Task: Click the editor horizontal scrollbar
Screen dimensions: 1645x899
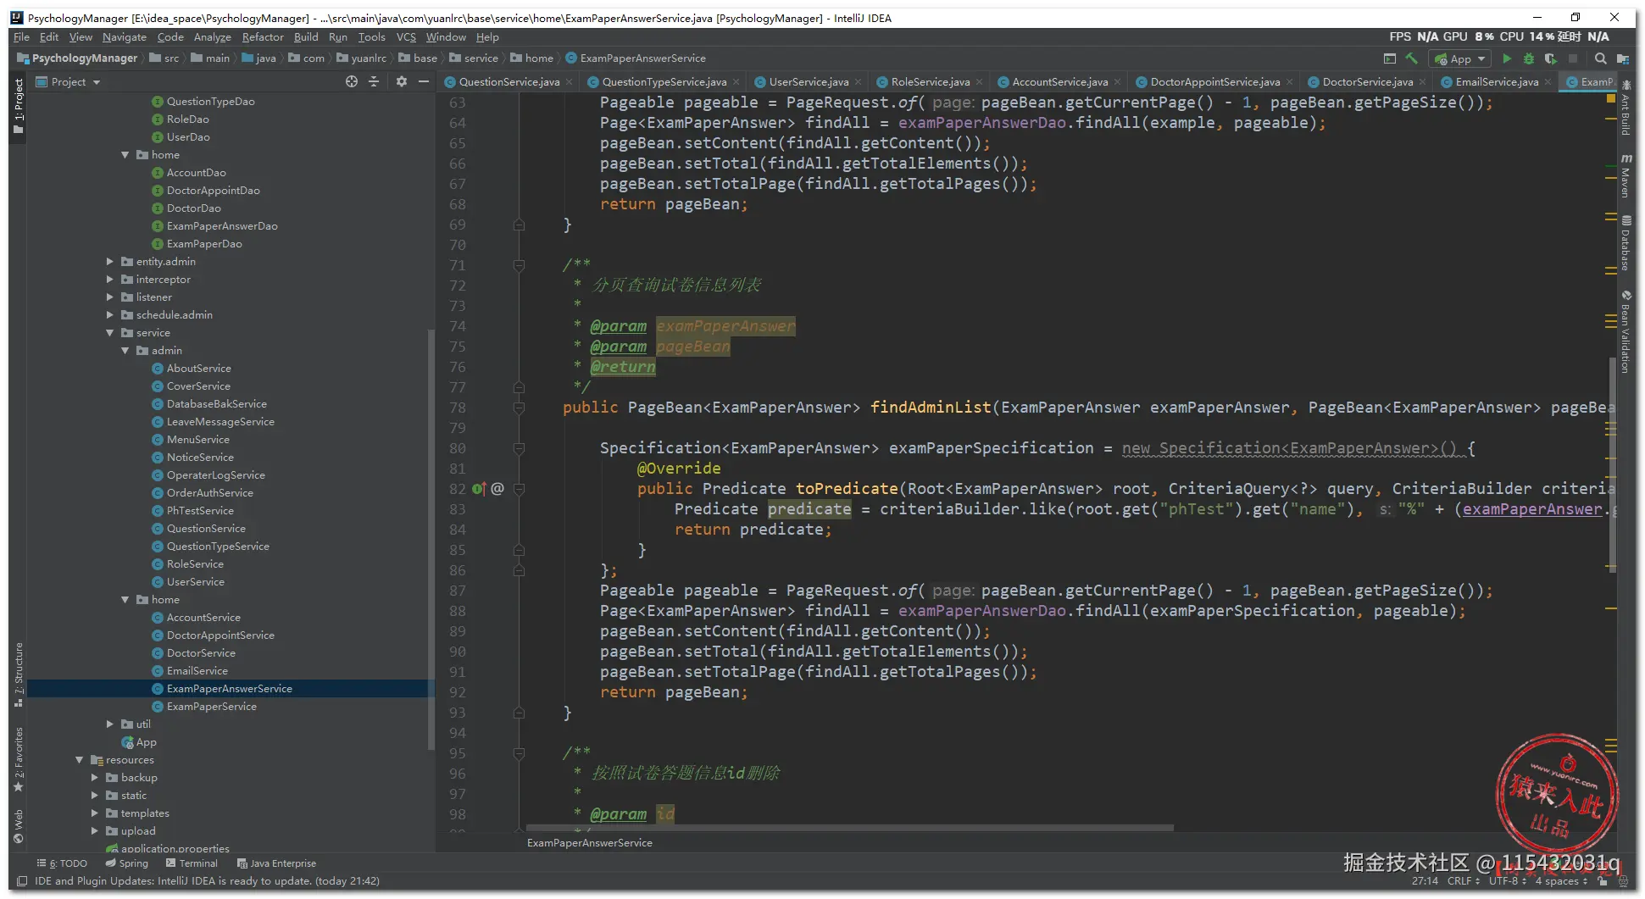Action: tap(849, 828)
